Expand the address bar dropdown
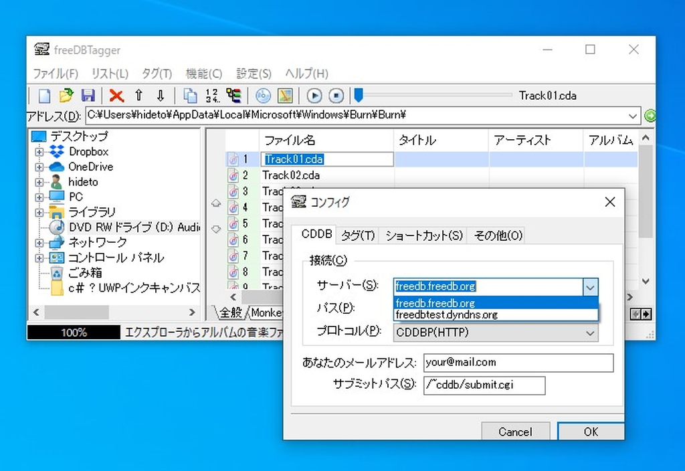 (x=633, y=116)
